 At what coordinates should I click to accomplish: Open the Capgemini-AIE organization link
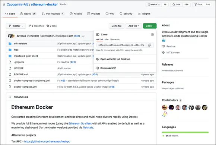[x=18, y=4]
